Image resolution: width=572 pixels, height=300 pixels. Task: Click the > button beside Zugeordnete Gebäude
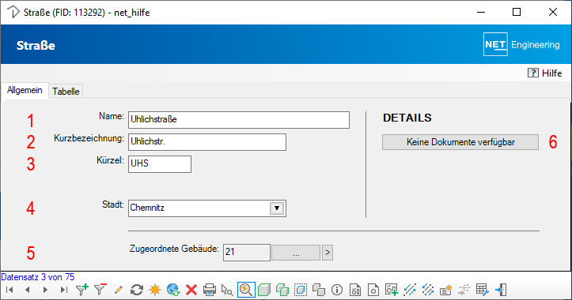328,253
